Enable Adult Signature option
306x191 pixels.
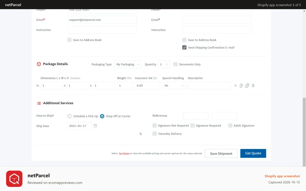tap(230, 126)
